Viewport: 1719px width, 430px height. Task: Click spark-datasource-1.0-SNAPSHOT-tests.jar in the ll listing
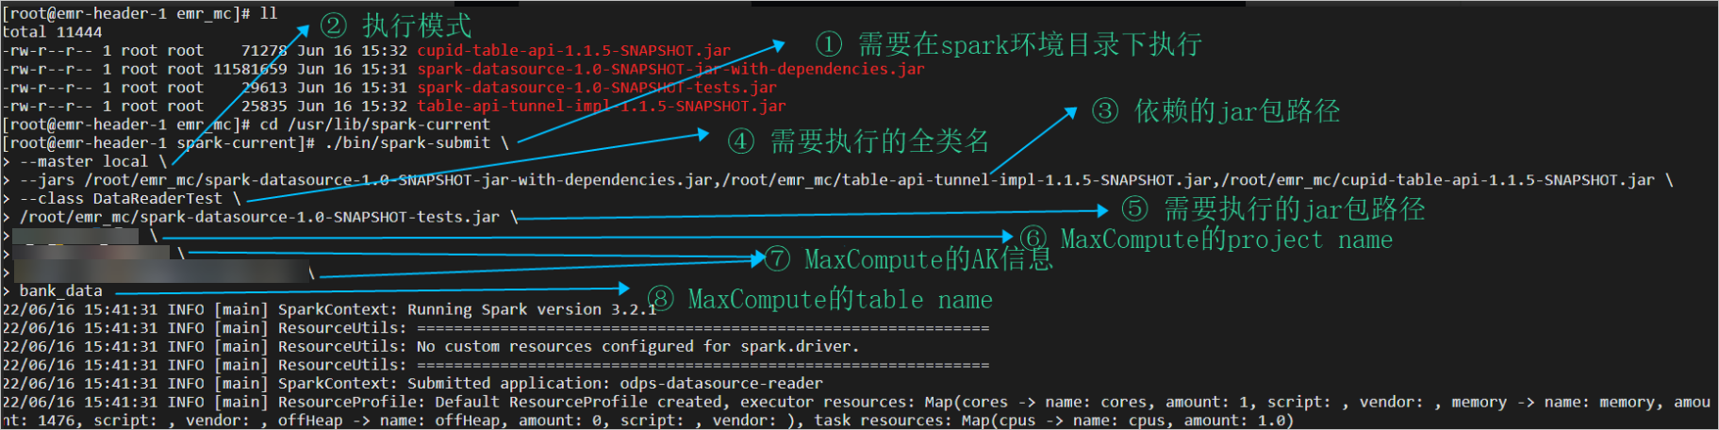(x=597, y=88)
